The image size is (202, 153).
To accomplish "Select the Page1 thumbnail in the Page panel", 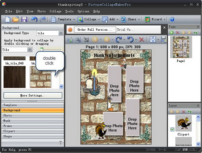I will click(181, 48).
